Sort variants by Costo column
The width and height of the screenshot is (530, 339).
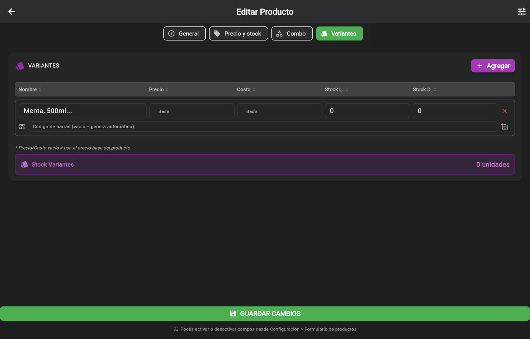pyautogui.click(x=246, y=89)
